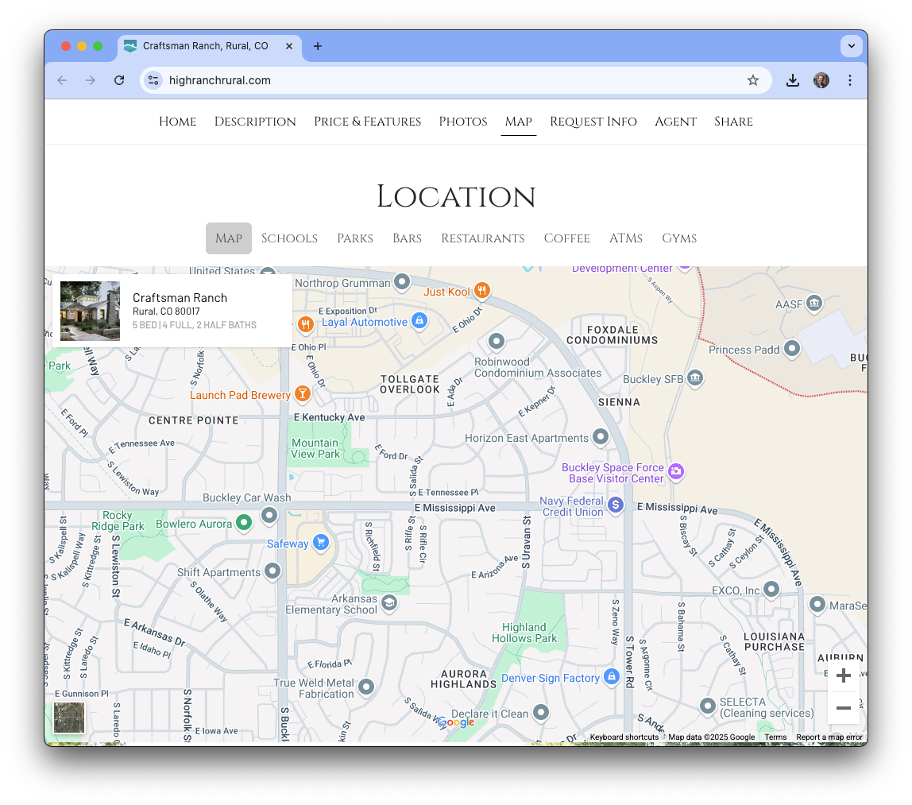Select the ATMs location tab

pyautogui.click(x=626, y=238)
